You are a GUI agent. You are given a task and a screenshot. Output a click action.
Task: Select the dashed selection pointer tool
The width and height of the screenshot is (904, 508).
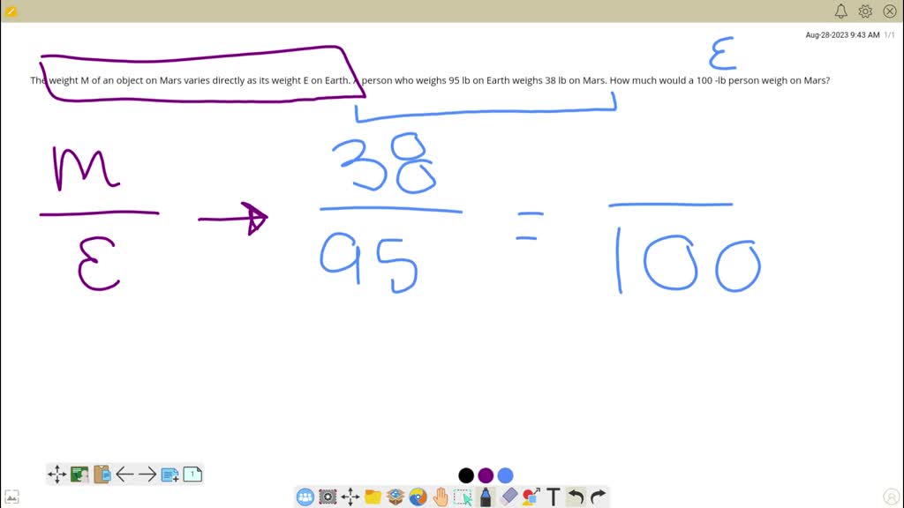coord(463,497)
